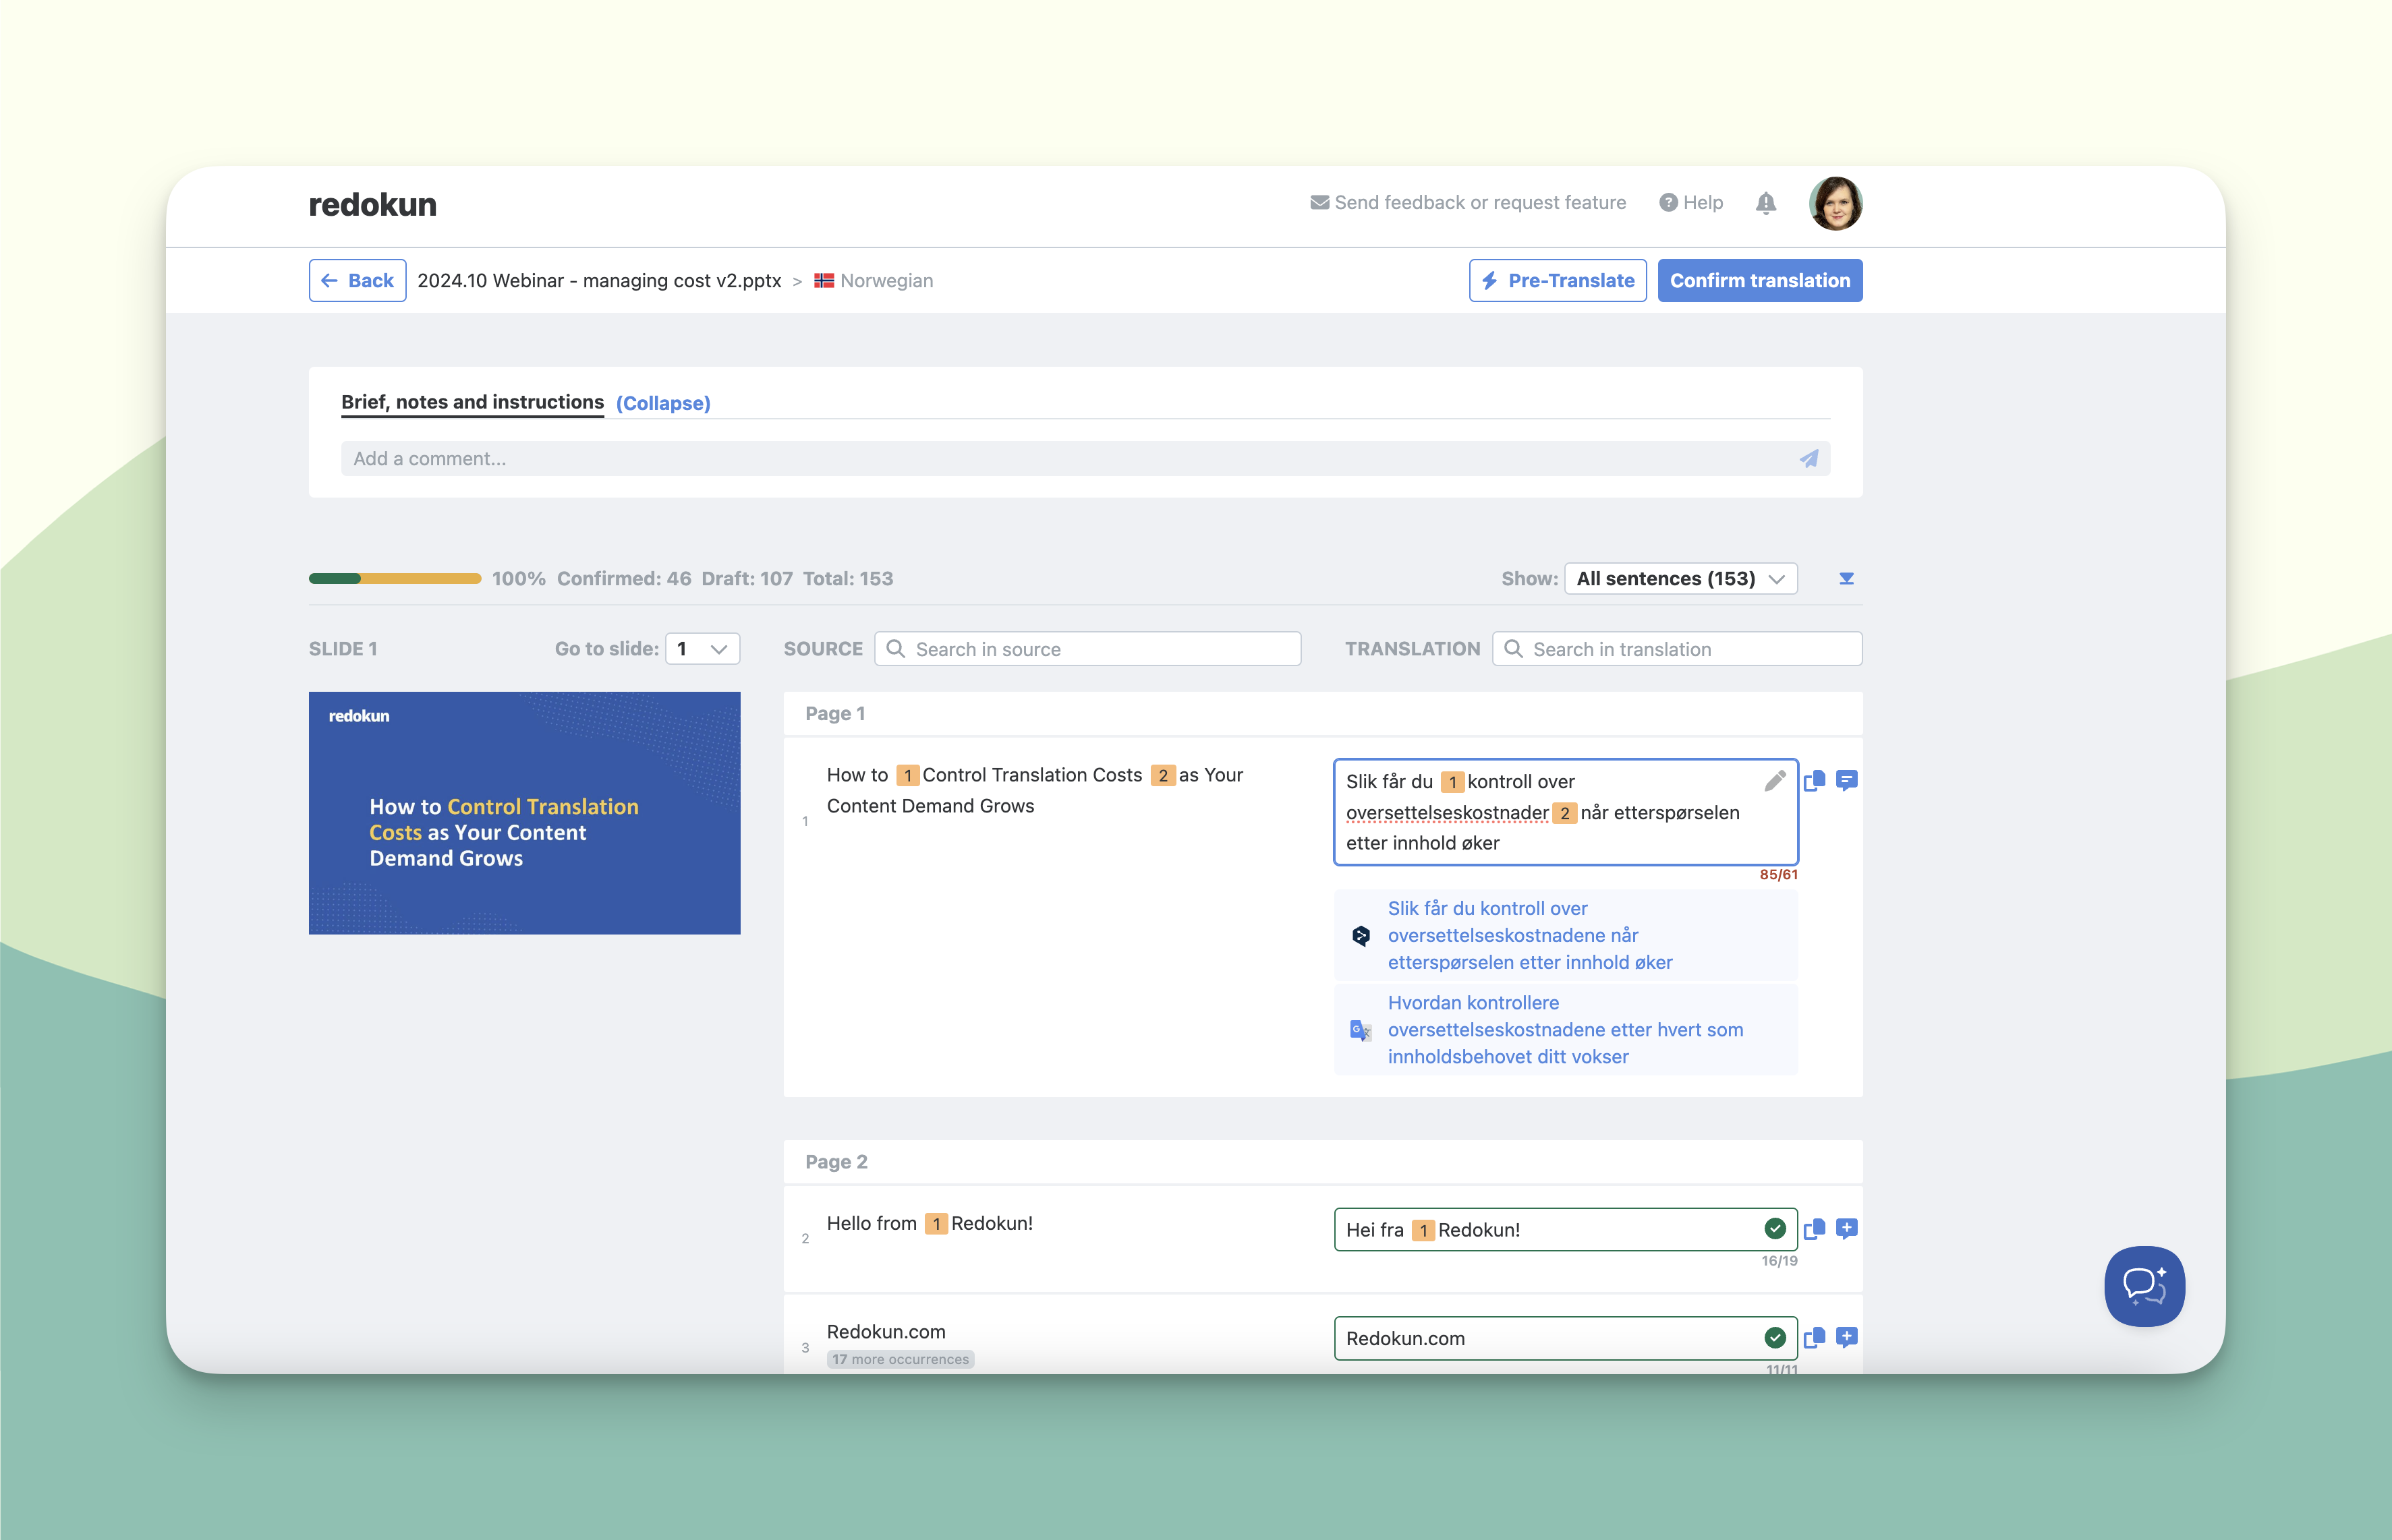Image resolution: width=2392 pixels, height=1540 pixels.
Task: Focus the Add a comment field
Action: [1085, 458]
